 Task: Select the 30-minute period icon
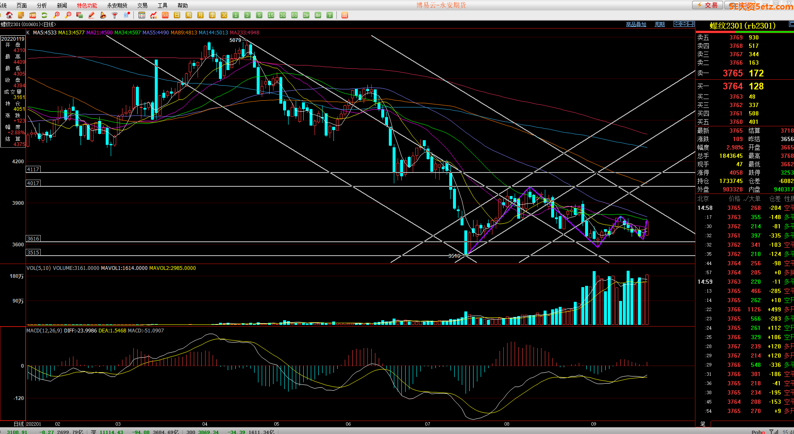pyautogui.click(x=283, y=15)
